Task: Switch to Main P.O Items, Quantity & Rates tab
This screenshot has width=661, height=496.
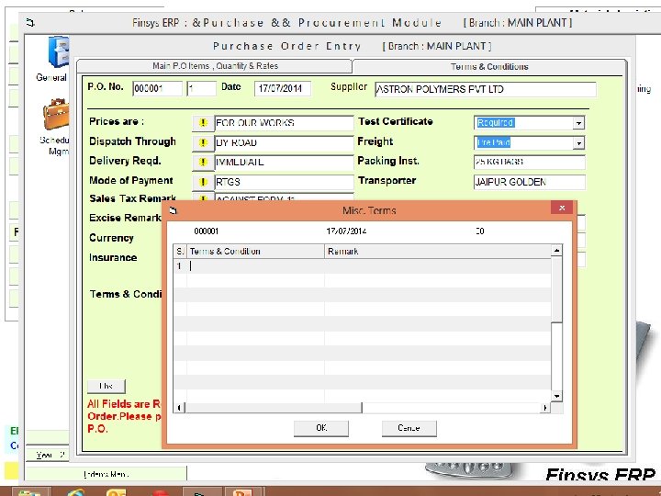Action: coord(215,66)
